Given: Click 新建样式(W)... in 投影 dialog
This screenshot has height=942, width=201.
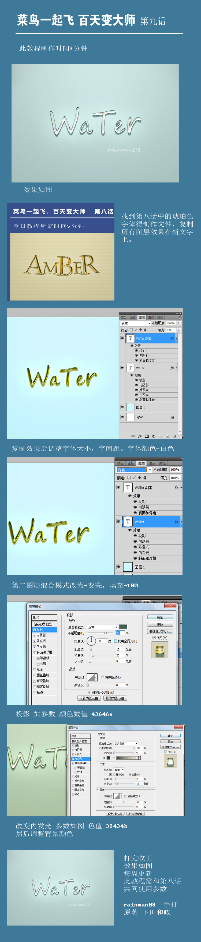Looking at the screenshot, I should [x=160, y=631].
